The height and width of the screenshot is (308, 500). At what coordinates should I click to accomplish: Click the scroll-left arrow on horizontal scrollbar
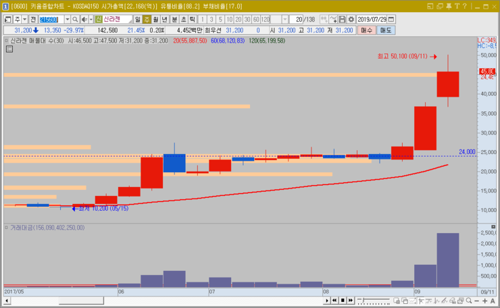7,301
